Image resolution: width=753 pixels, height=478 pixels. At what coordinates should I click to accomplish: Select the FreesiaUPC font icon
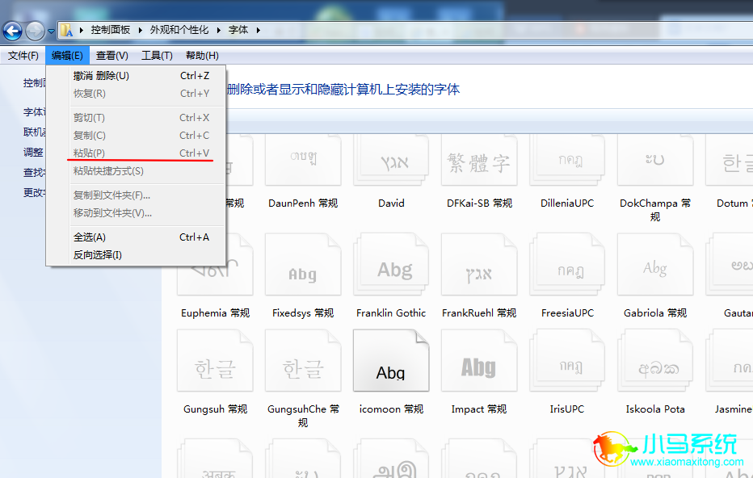click(567, 265)
